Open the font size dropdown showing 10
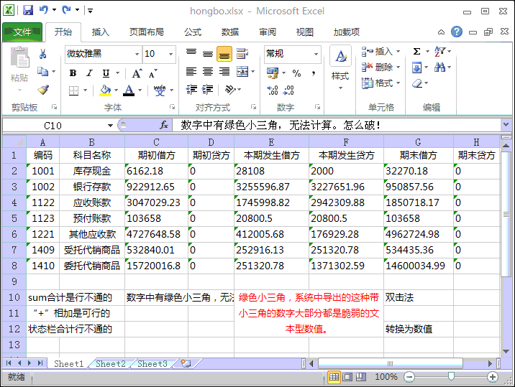Viewport: 515px width, 387px height. [170, 53]
